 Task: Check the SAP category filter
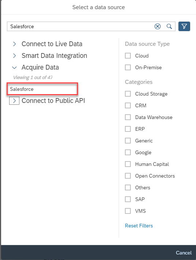click(128, 199)
